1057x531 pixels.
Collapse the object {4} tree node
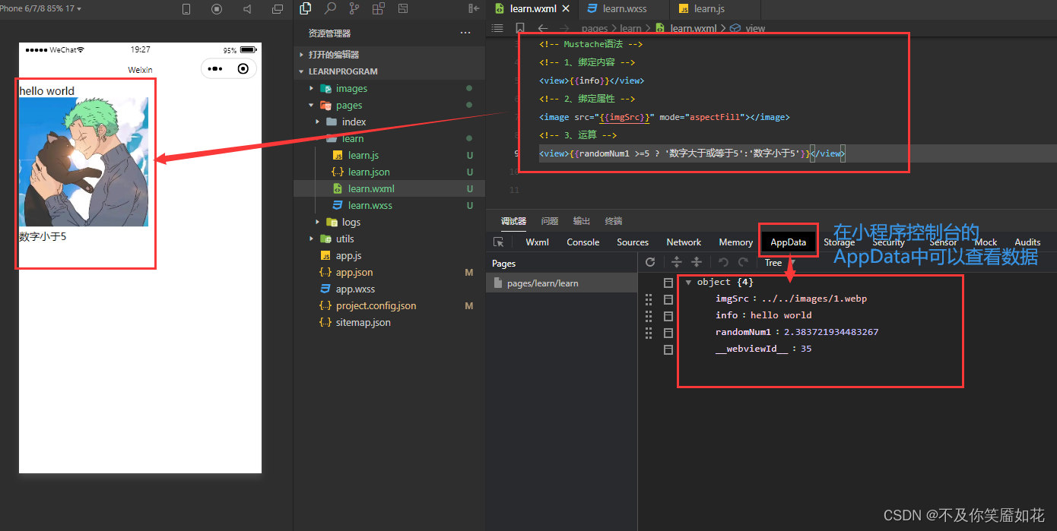[688, 283]
